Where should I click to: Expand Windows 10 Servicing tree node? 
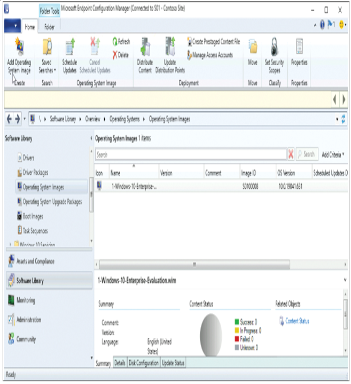(10, 244)
